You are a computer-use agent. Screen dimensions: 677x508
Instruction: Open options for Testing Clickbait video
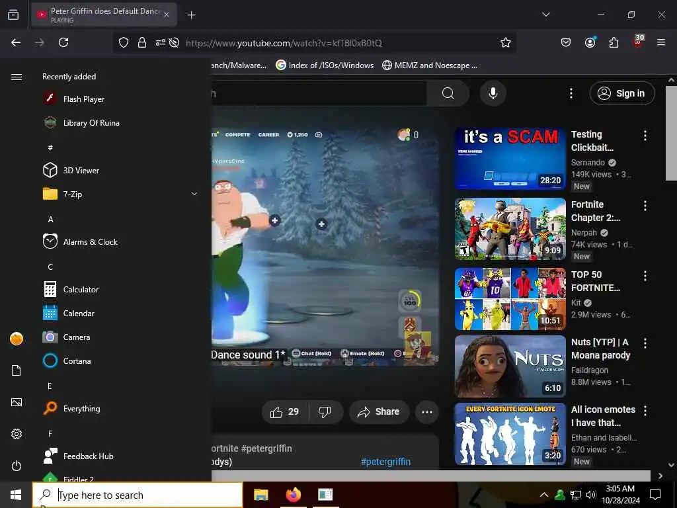click(645, 136)
